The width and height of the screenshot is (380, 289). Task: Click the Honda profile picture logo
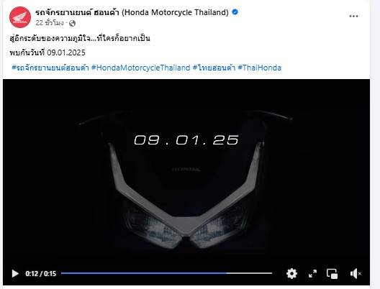pos(20,17)
